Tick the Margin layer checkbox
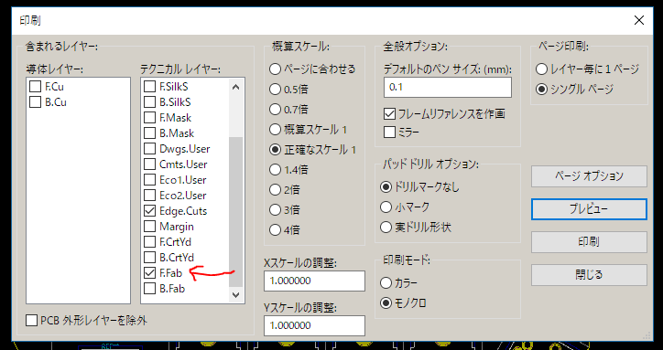663x350 pixels. pos(149,227)
